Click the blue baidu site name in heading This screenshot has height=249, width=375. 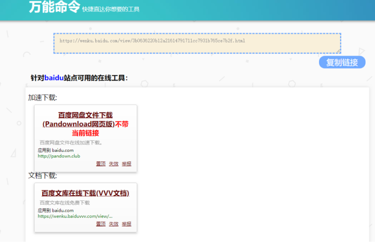coord(54,78)
